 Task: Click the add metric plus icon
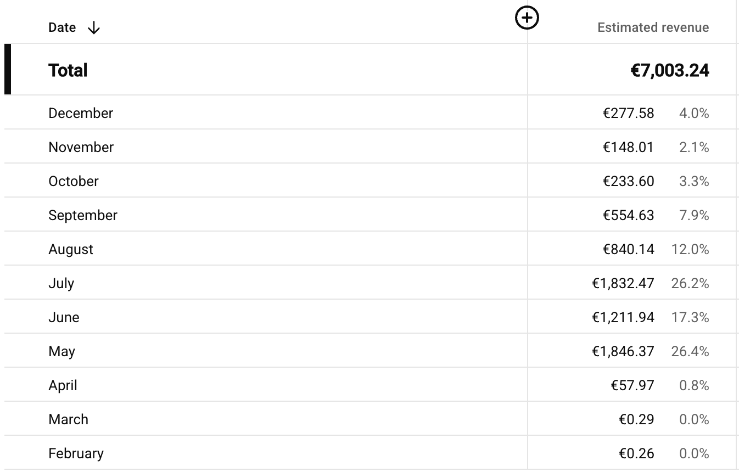tap(527, 18)
